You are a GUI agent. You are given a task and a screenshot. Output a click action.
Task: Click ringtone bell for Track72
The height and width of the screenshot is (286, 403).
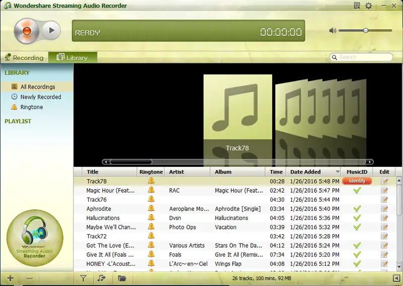tap(151, 236)
